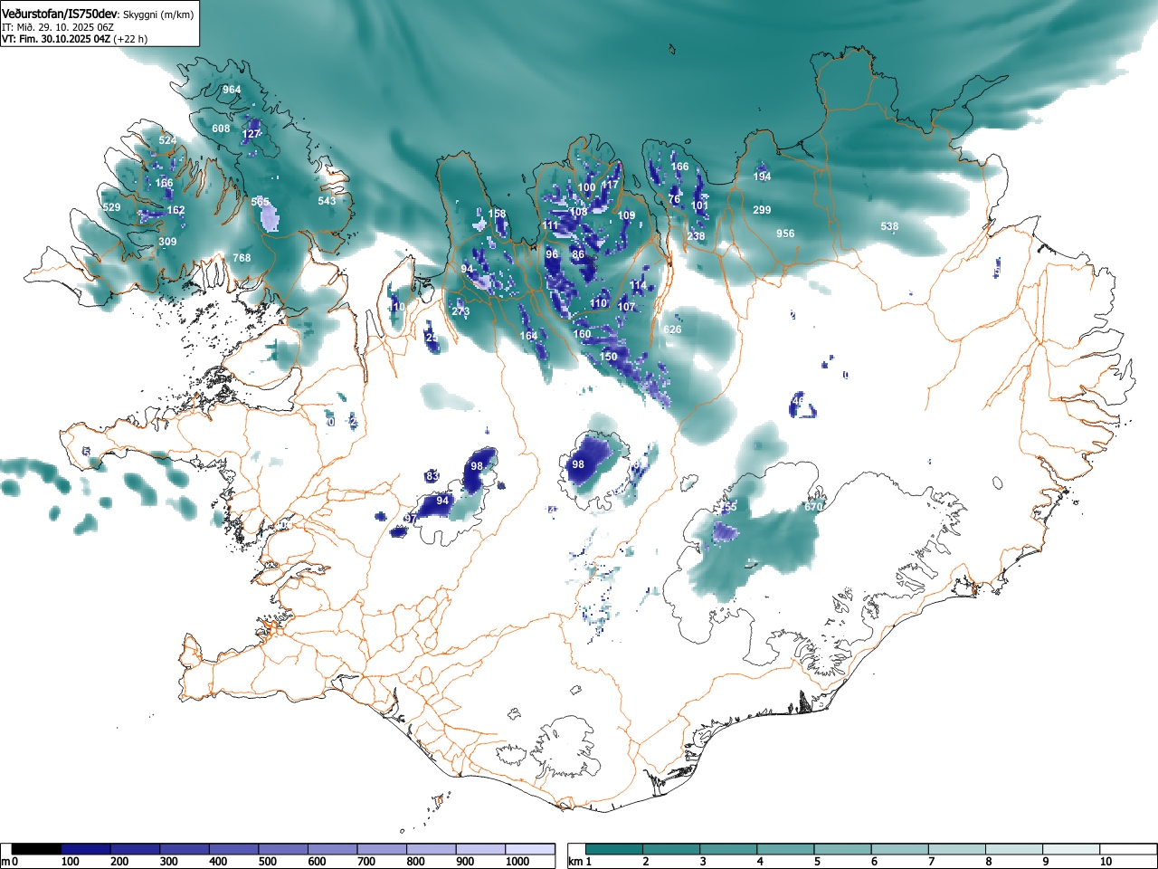
Task: Select the 500–600 m legend color segment
Action: point(283,849)
